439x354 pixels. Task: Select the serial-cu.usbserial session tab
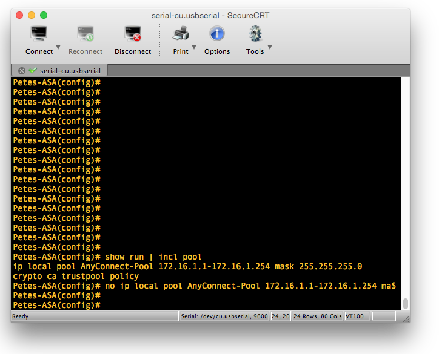click(70, 70)
